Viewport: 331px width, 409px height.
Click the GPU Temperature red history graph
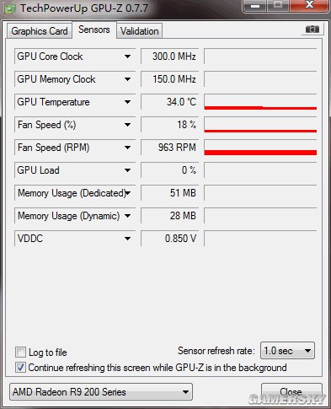[260, 102]
